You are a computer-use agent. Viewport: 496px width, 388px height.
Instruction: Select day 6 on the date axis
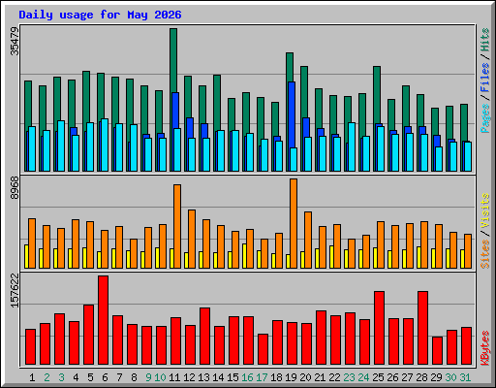pos(105,377)
